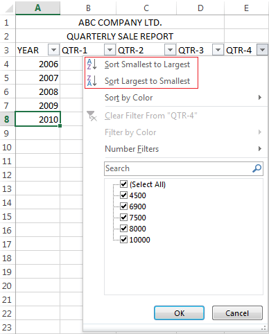This screenshot has width=269, height=334.
Task: Click the resize grip at menu corner
Action: click(x=263, y=328)
